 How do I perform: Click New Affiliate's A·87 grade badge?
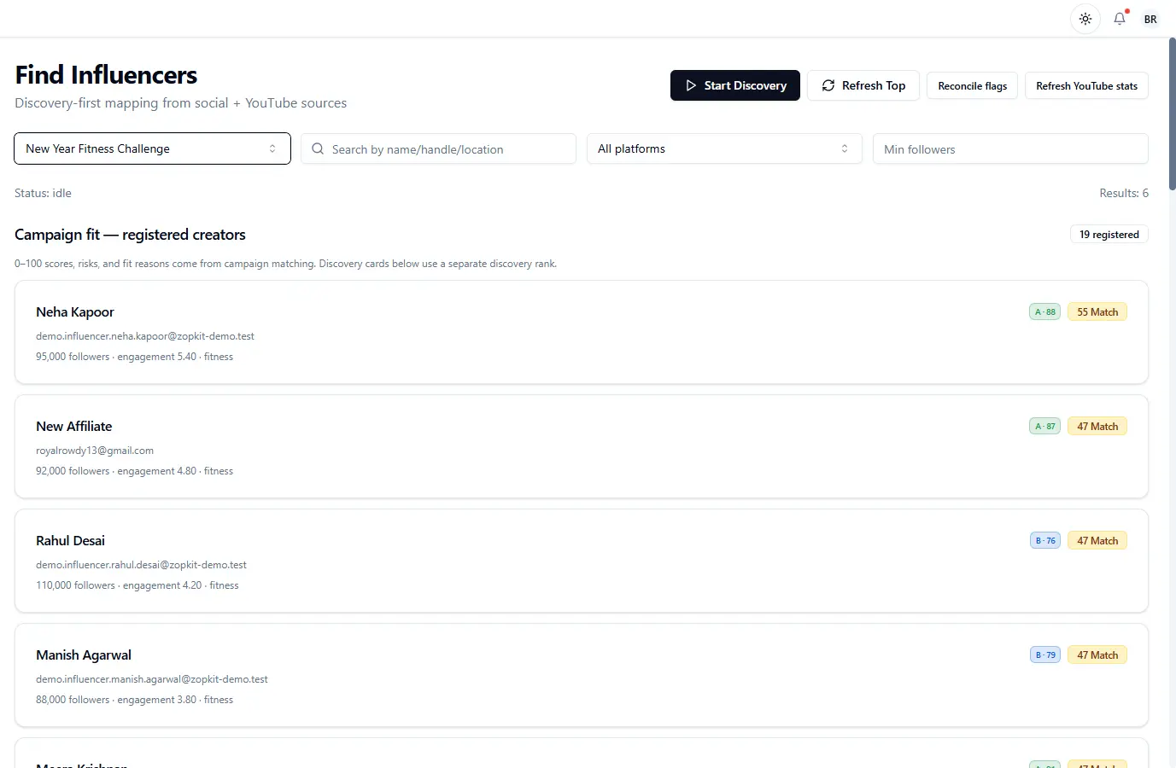1045,427
